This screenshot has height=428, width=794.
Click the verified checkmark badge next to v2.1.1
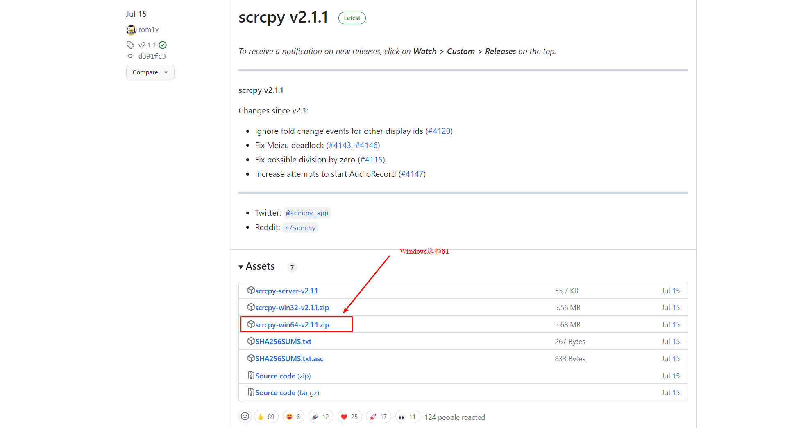[163, 45]
